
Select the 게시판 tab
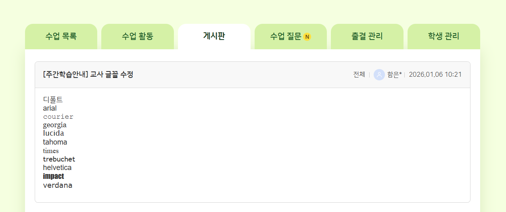pyautogui.click(x=214, y=36)
